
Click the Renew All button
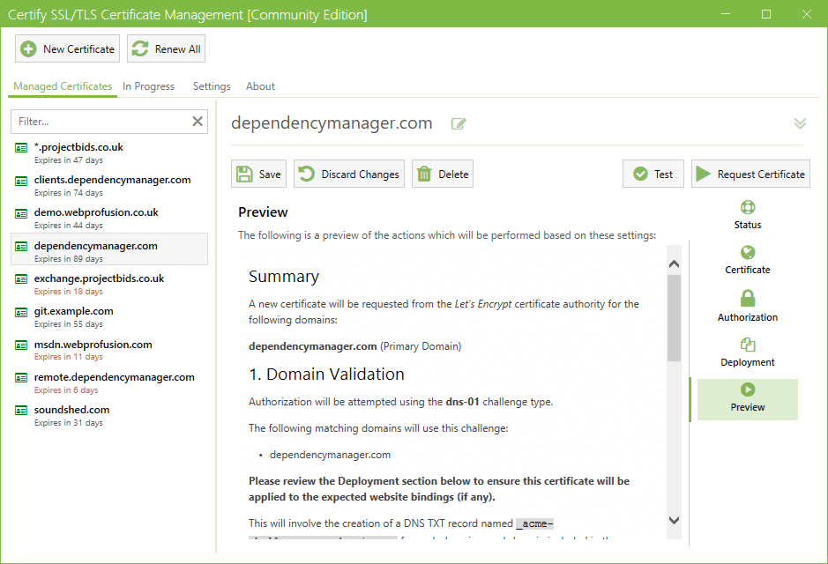click(x=167, y=49)
